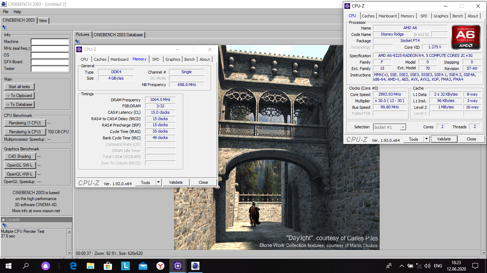The width and height of the screenshot is (487, 273).
Task: Show hidden system tray icons
Action: pyautogui.click(x=401, y=266)
